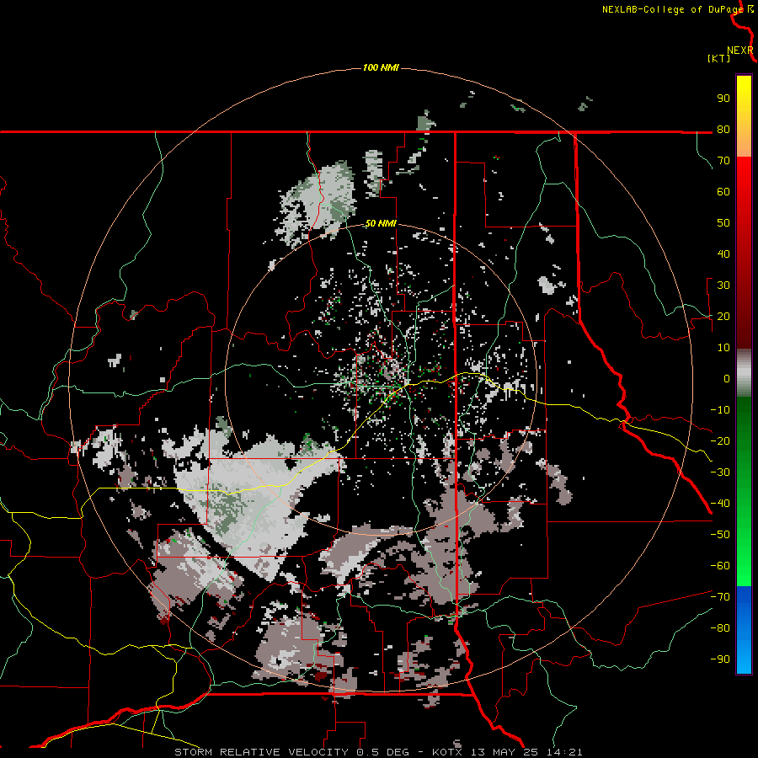Select the 40 value on velocity scale
The width and height of the screenshot is (758, 758).
tap(723, 254)
